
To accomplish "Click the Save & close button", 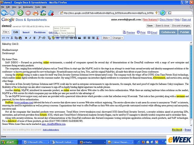I will click(x=162, y=26).
